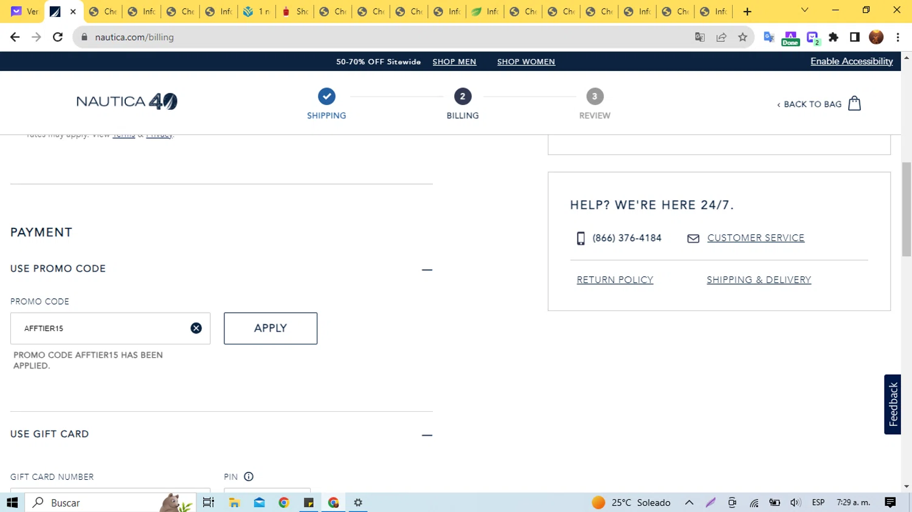The height and width of the screenshot is (512, 912).
Task: Go back to bag link
Action: [809, 104]
